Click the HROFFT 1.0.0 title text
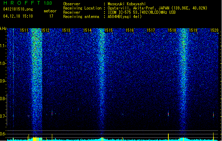222x141 pixels. [28, 3]
